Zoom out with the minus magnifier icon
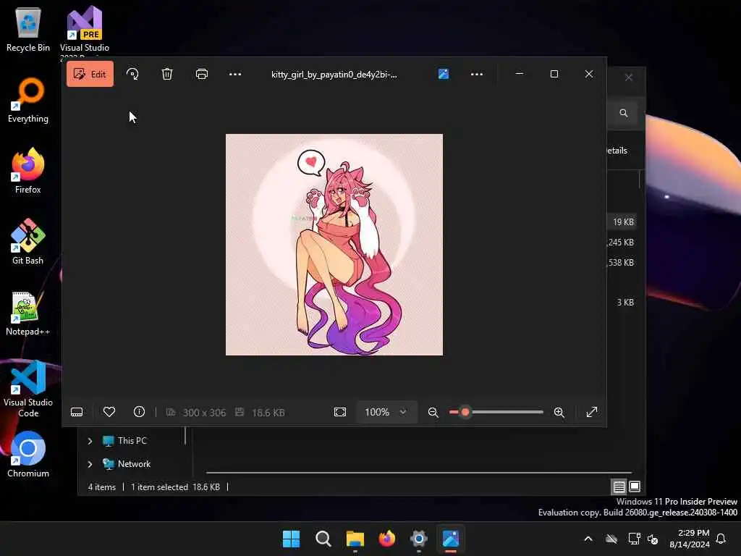This screenshot has width=741, height=556. (433, 412)
